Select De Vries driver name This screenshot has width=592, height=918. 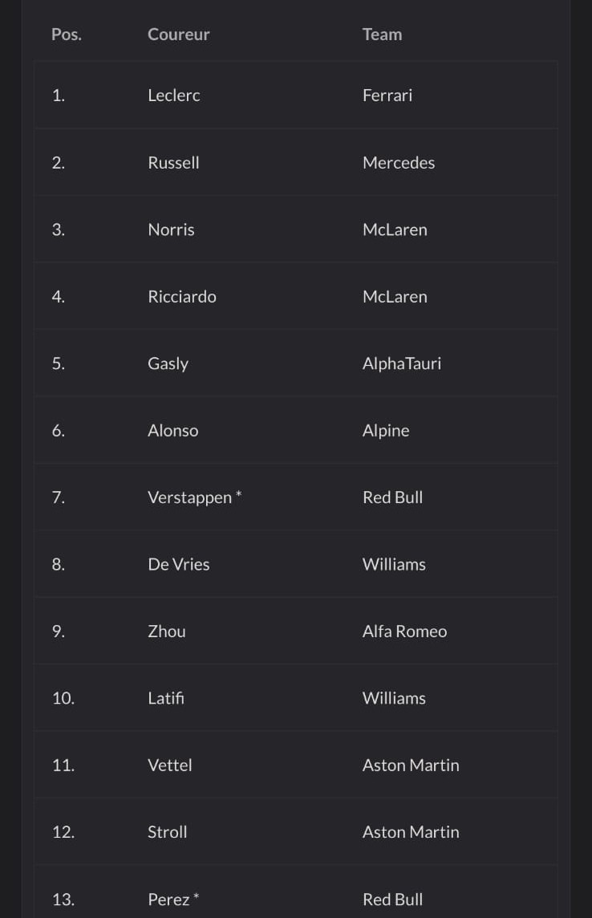178,565
